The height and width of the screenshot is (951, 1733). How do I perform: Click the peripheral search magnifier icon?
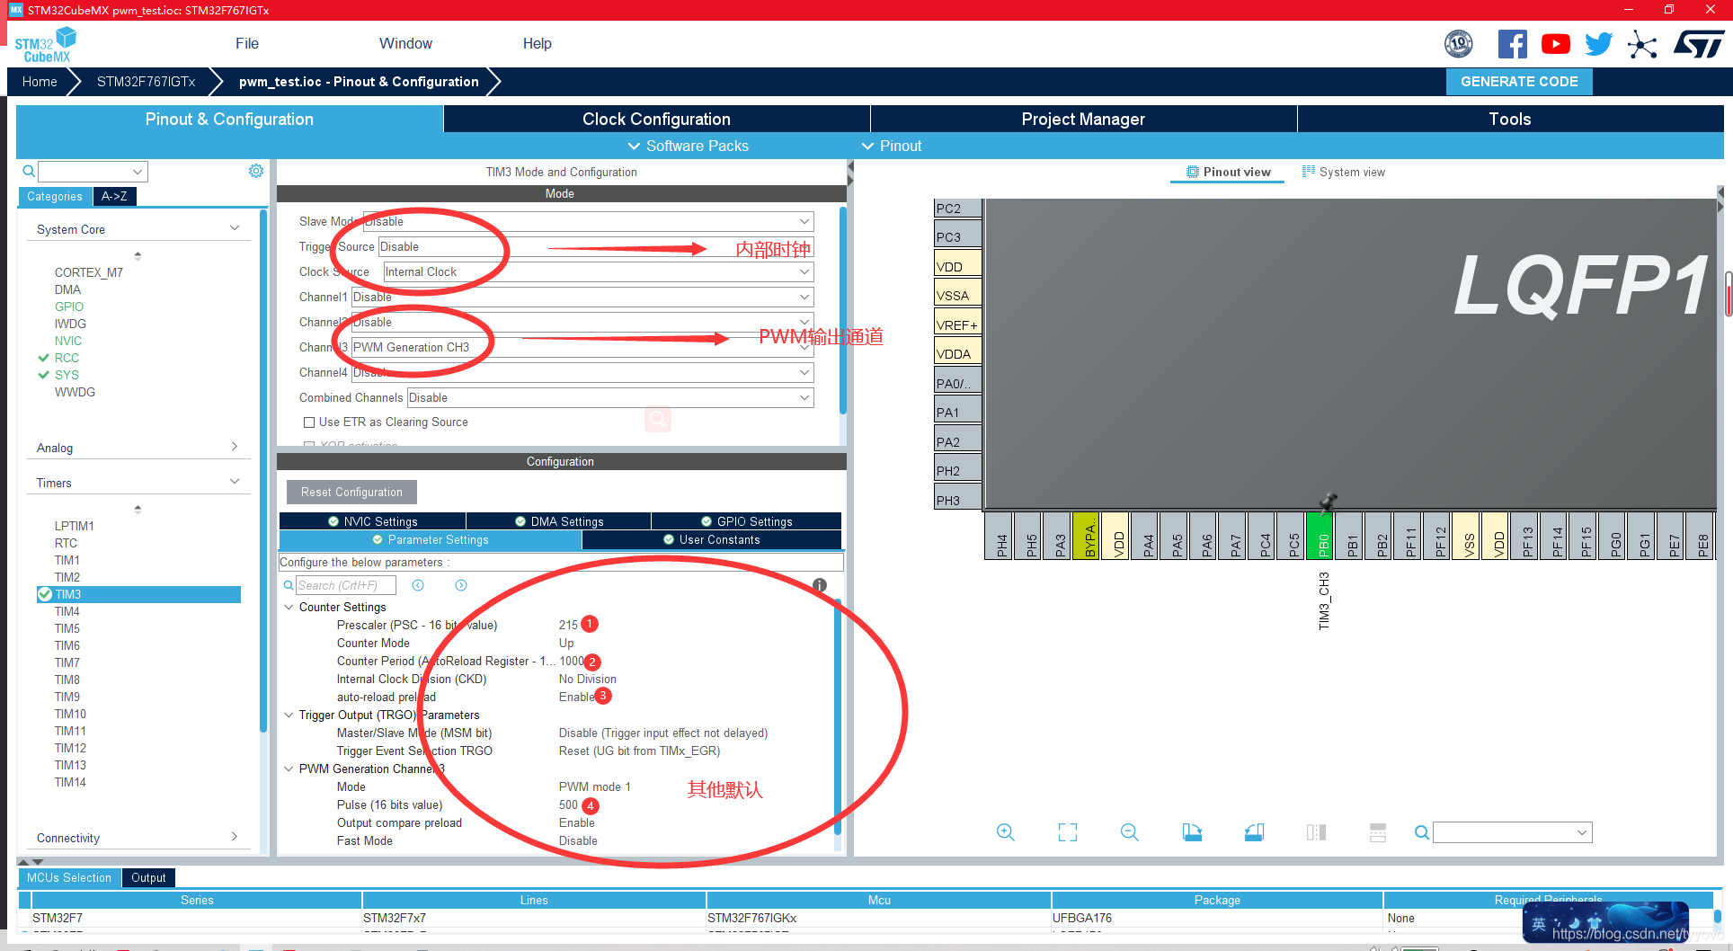[x=29, y=171]
